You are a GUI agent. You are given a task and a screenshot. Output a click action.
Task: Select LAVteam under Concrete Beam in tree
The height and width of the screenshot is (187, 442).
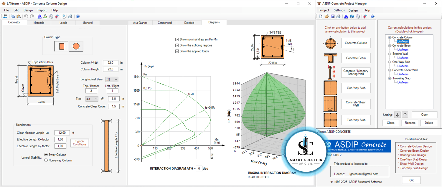point(403,50)
